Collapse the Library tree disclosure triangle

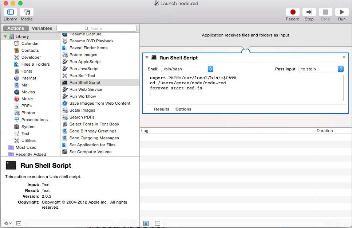pyautogui.click(x=5, y=36)
